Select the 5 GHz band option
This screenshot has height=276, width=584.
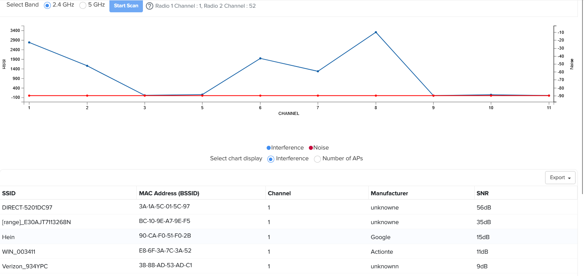coord(83,5)
